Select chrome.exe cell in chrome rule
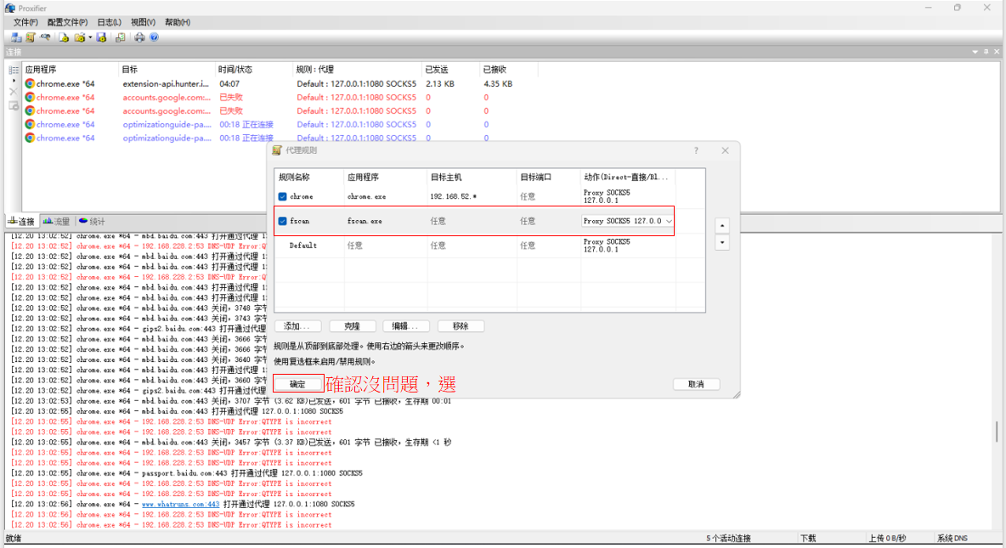The height and width of the screenshot is (548, 1006). 367,196
